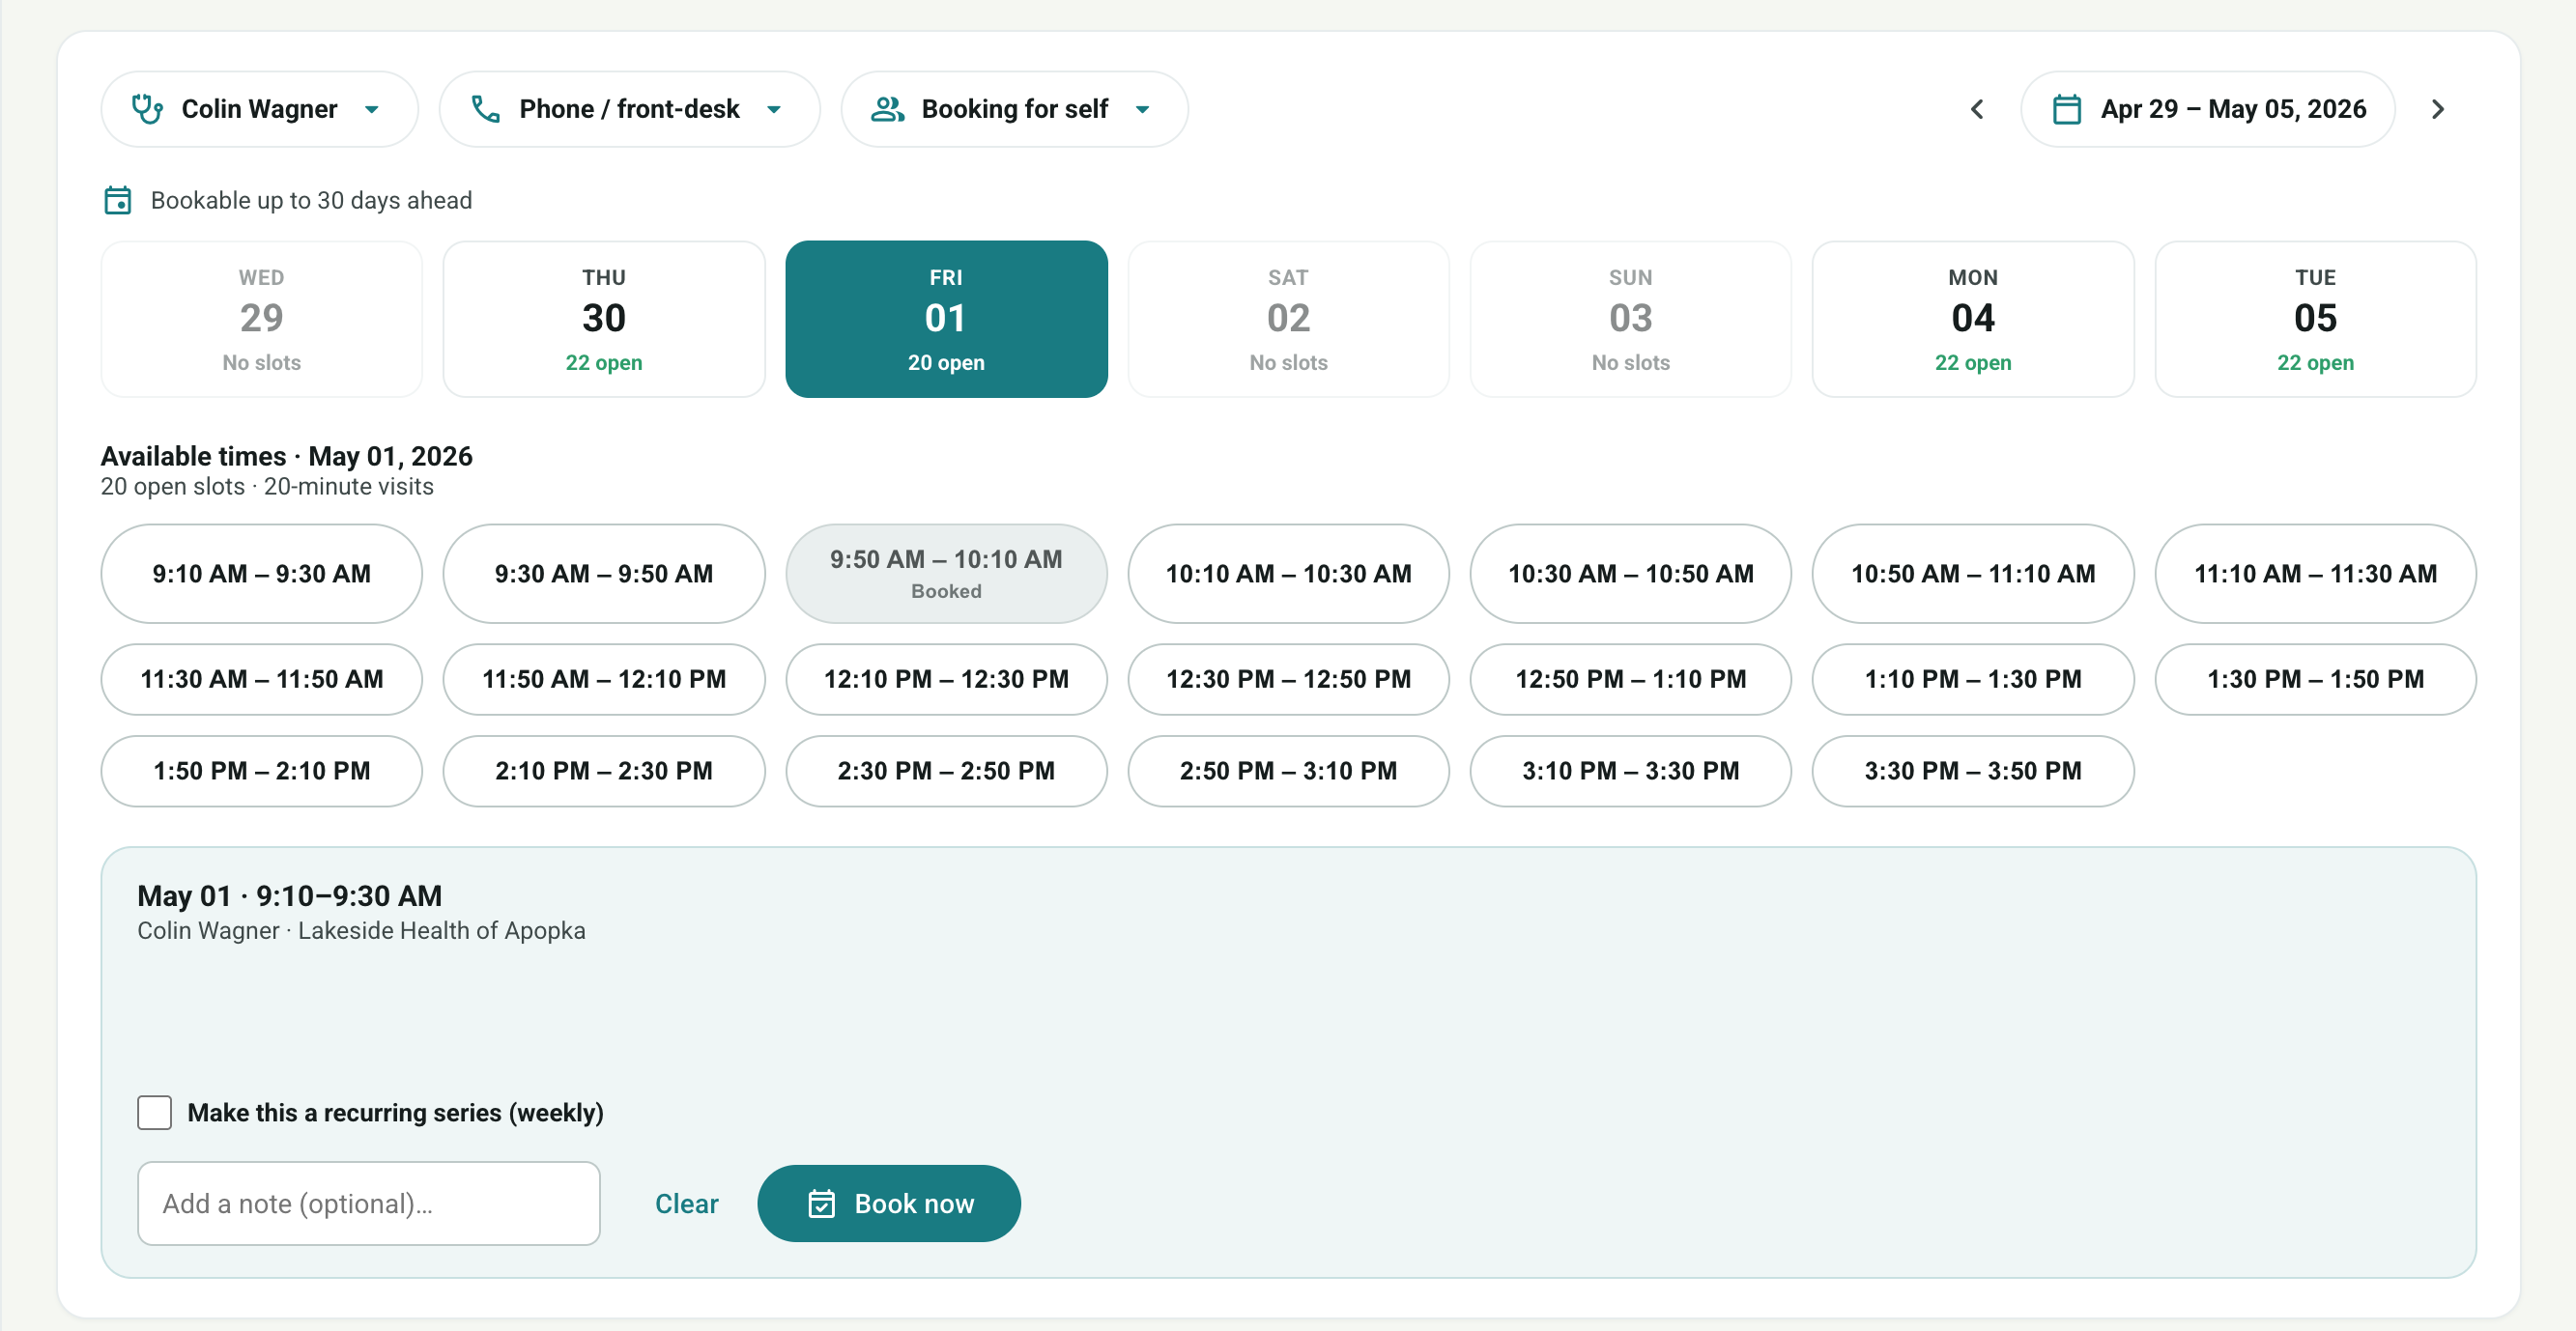This screenshot has width=2576, height=1331.
Task: Choose the 12:30 PM – 12:50 PM slot
Action: (1288, 679)
